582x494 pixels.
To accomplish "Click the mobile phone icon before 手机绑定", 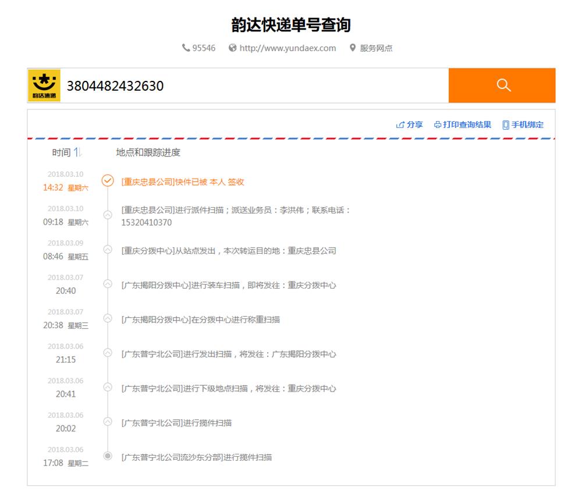I will coord(506,125).
